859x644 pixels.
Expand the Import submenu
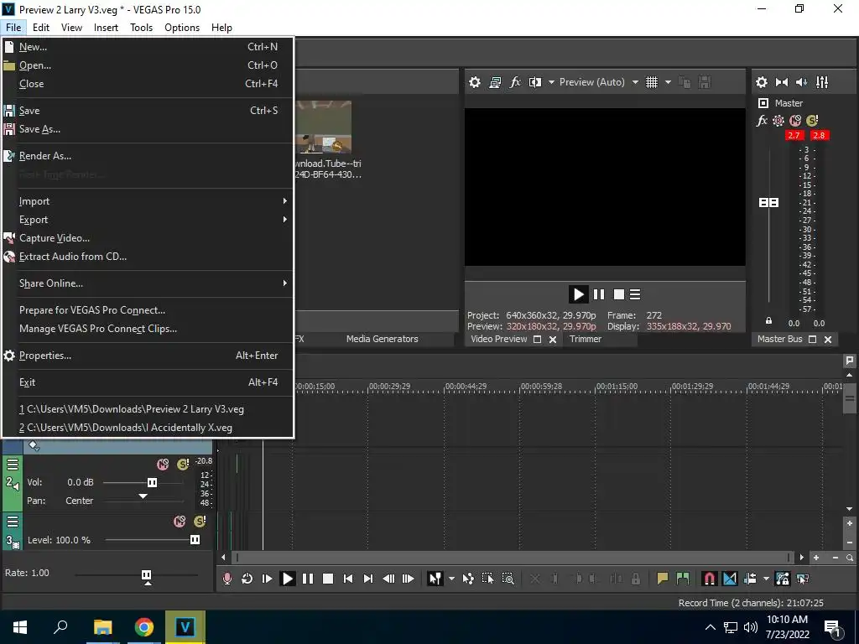pos(148,201)
